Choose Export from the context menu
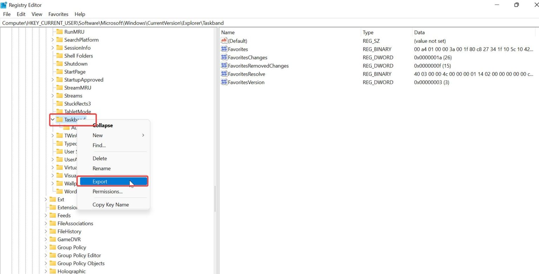This screenshot has width=539, height=274. [100, 181]
